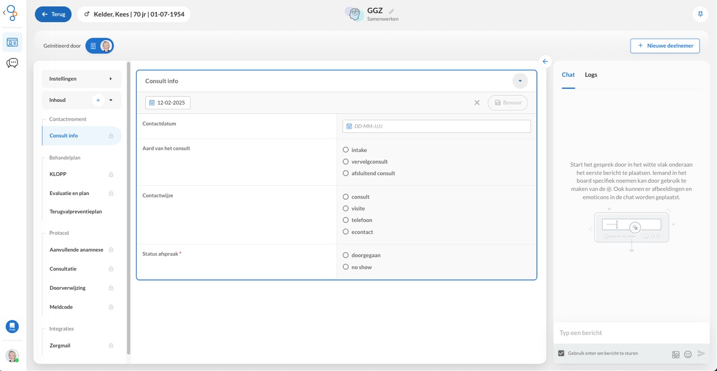Collapse chat panel with the arrow icon

545,62
